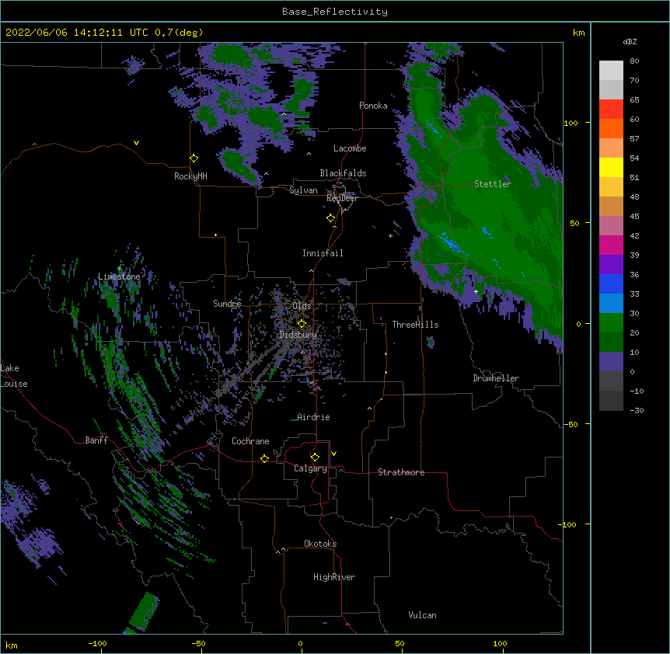Click the white asterisk marker above Limestone
670x654 pixels.
pos(119,269)
